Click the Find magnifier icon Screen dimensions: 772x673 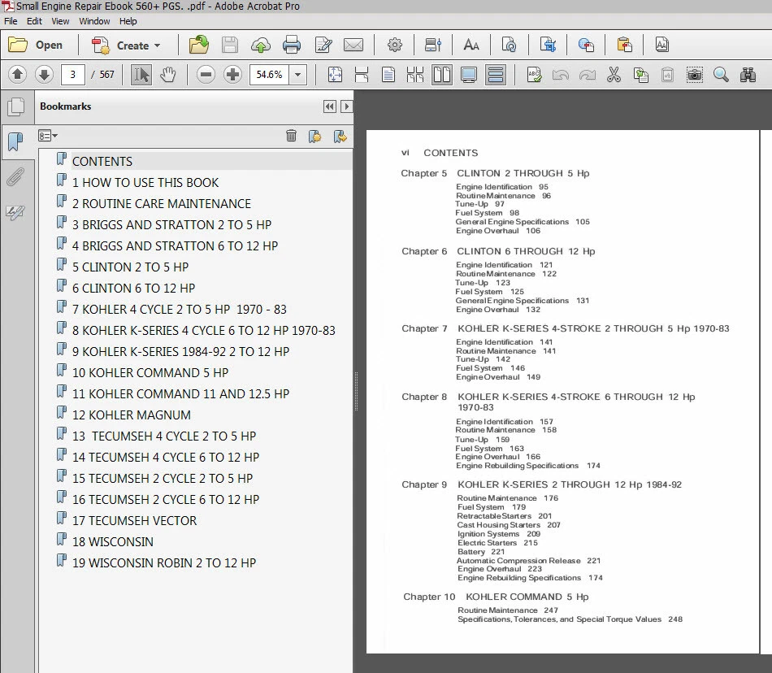tap(721, 75)
